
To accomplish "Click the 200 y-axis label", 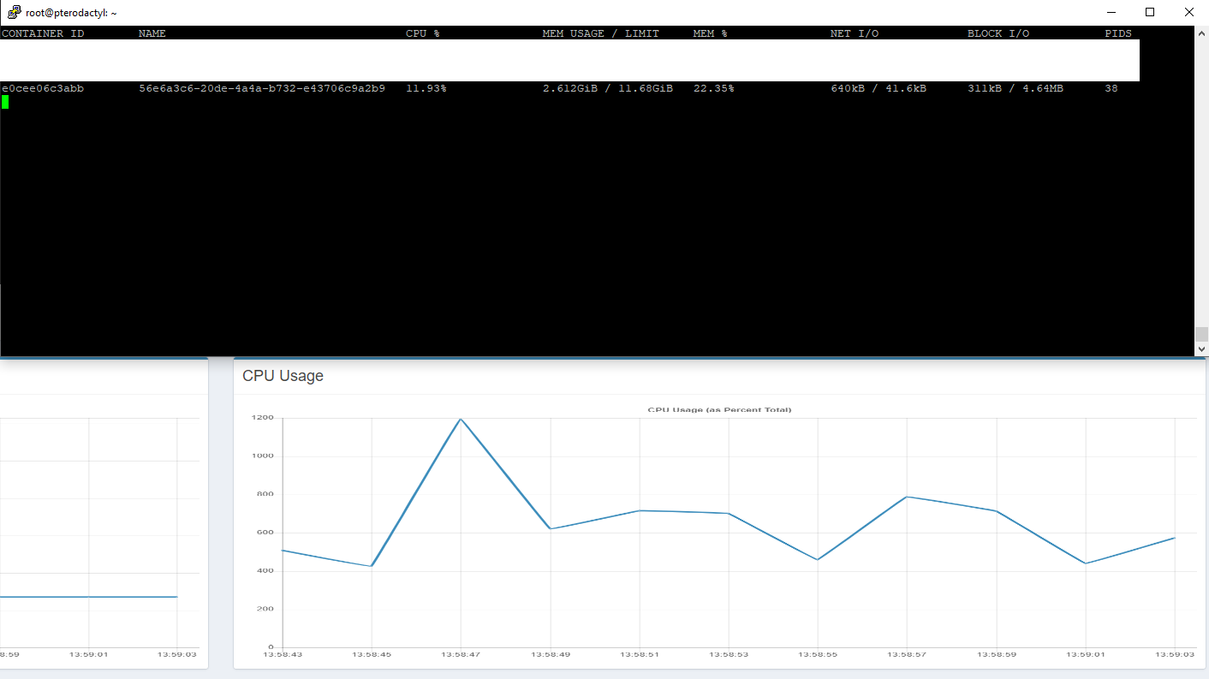I will 265,609.
